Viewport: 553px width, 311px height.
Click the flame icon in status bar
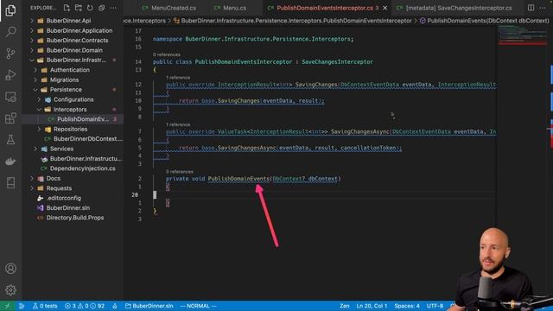click(x=115, y=306)
